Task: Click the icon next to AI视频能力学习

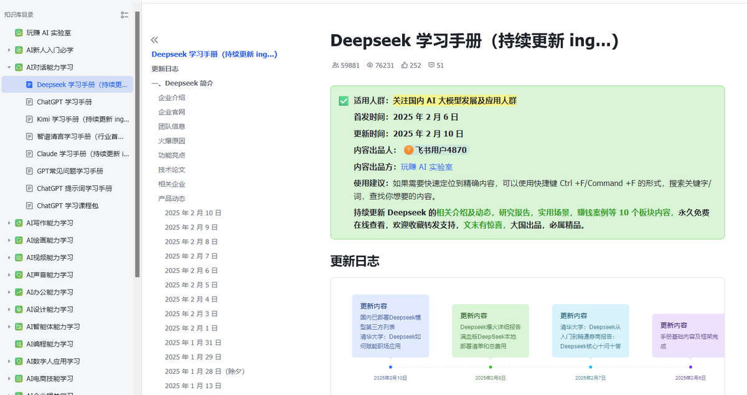Action: pyautogui.click(x=19, y=258)
